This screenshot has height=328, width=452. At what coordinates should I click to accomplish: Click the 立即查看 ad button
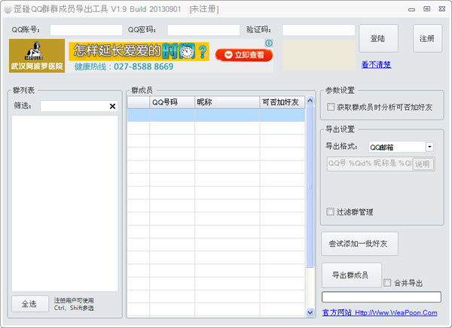244,55
